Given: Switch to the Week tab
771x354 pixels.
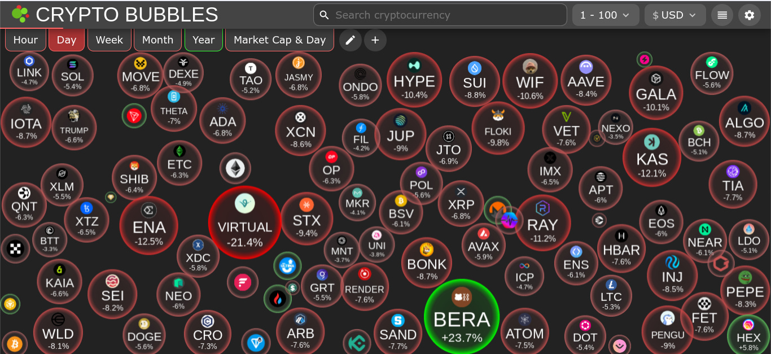Looking at the screenshot, I should point(109,40).
